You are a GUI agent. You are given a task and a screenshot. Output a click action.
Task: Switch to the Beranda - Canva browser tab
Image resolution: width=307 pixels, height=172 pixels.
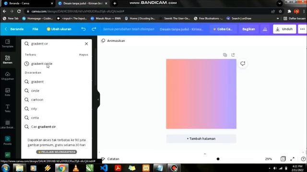pos(27,3)
